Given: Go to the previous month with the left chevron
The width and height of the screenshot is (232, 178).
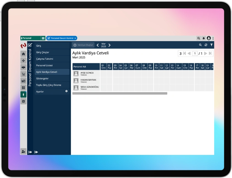Looking at the screenshot, I should [x=98, y=45].
